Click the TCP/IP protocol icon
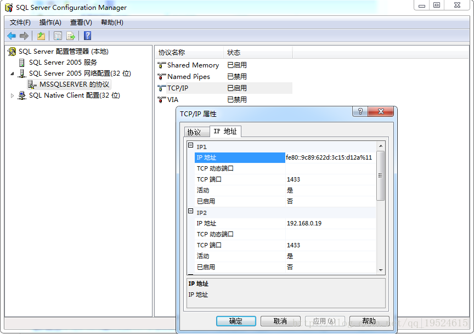Image resolution: width=474 pixels, height=334 pixels. [x=162, y=88]
